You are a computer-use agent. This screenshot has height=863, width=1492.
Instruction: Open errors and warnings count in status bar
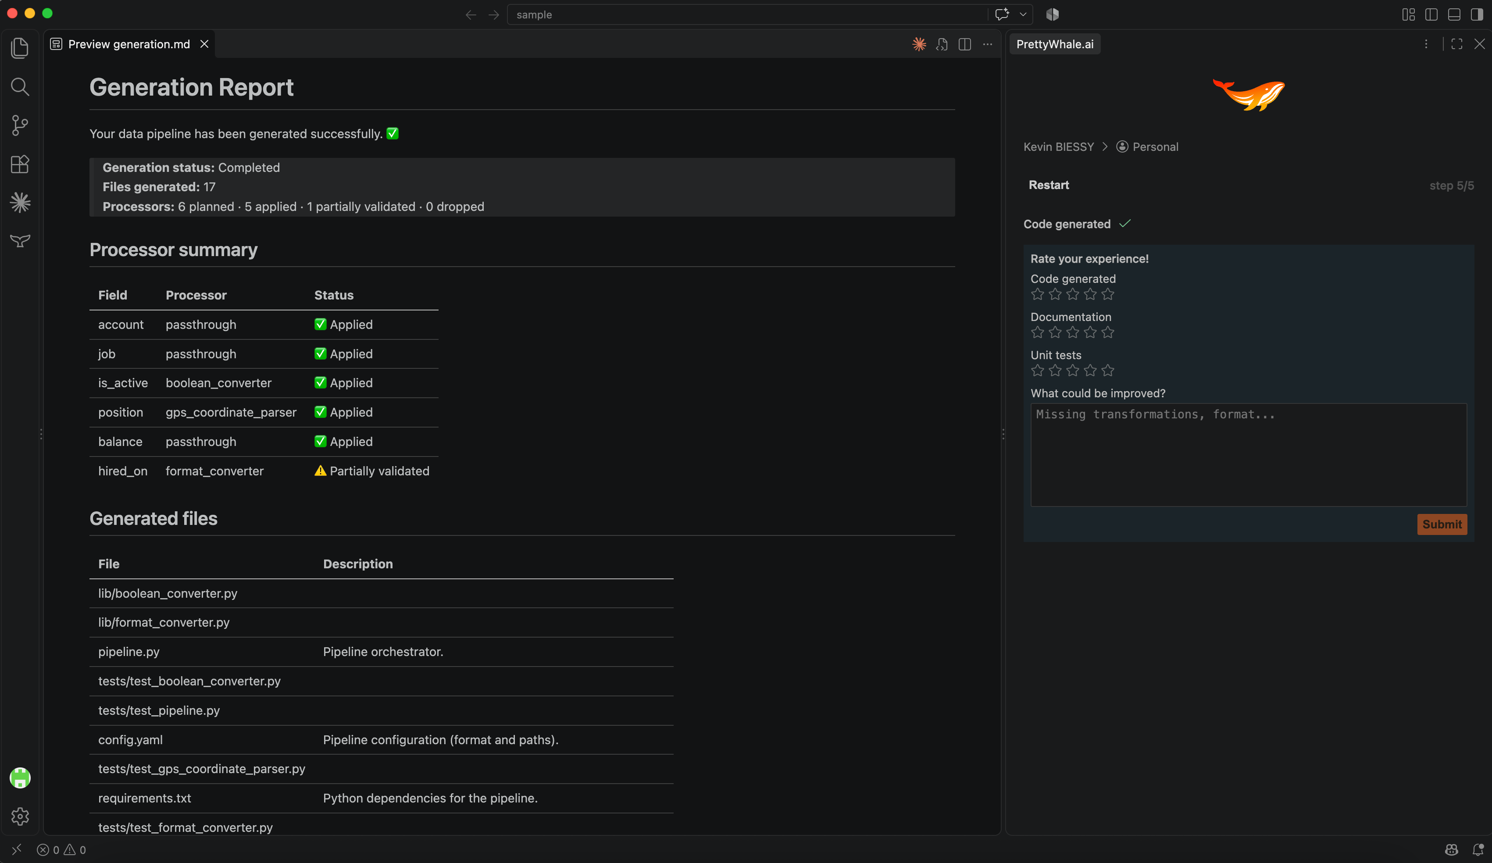[61, 850]
